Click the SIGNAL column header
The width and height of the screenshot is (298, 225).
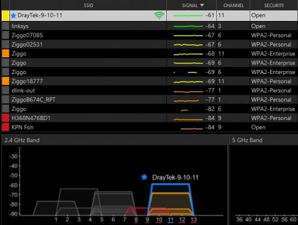coord(191,5)
